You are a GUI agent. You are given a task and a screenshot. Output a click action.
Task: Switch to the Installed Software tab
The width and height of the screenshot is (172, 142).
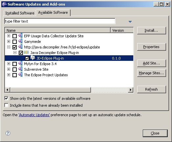tap(20, 13)
